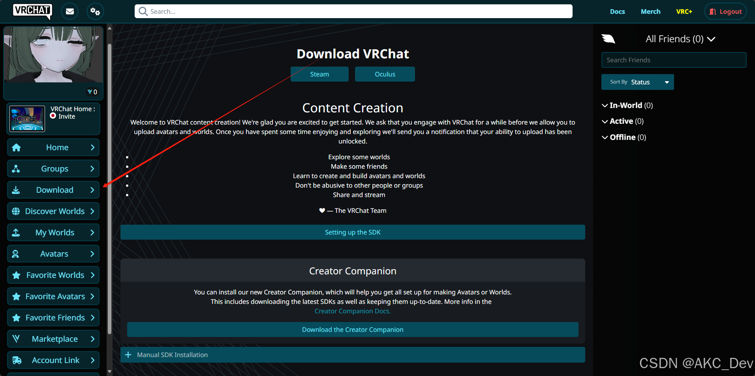Click the chevron next to Home
This screenshot has height=376, width=755.
pyautogui.click(x=92, y=147)
